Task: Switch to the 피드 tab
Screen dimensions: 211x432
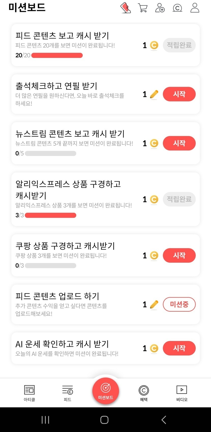Action: pyautogui.click(x=67, y=393)
